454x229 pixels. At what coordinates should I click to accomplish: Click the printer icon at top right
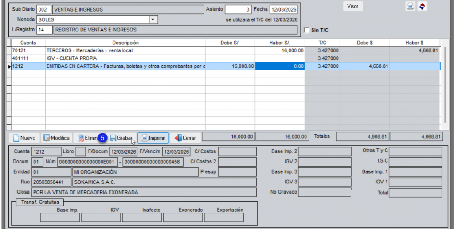tap(410, 6)
